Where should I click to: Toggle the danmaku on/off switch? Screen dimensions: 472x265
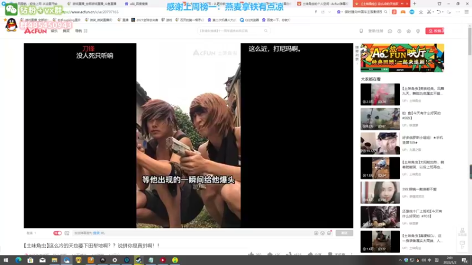(x=57, y=233)
